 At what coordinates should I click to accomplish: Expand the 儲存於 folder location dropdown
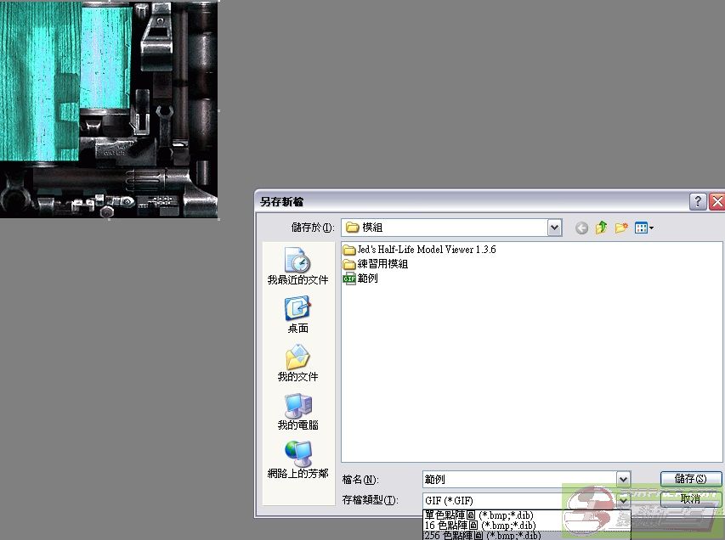[554, 228]
